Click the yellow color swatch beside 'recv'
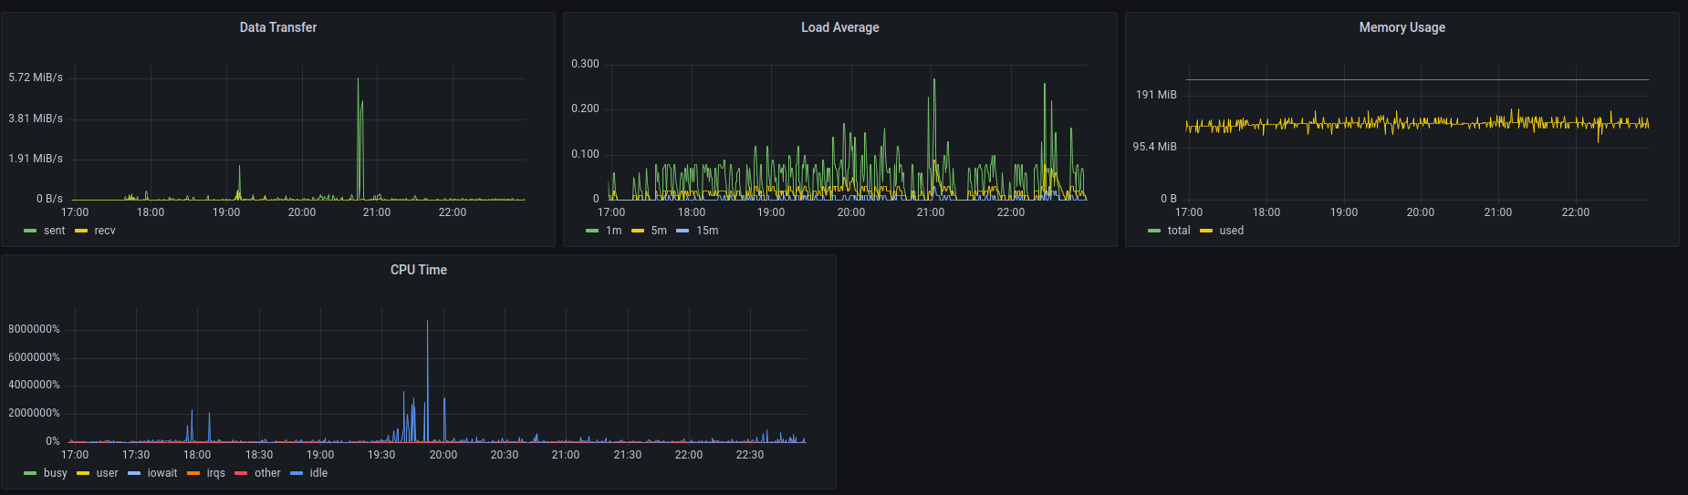 click(x=81, y=231)
